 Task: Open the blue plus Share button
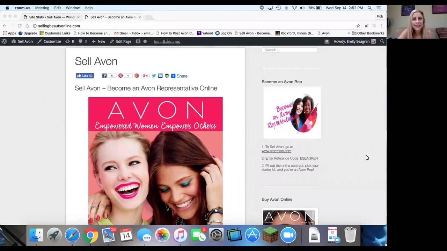coord(179,76)
